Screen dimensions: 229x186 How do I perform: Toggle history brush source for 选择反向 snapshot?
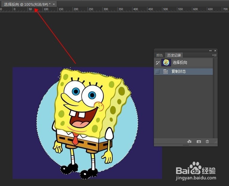(158, 63)
